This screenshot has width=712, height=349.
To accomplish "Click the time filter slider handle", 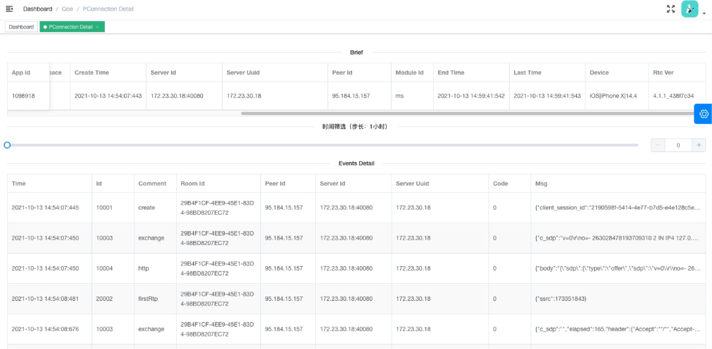I will pyautogui.click(x=7, y=145).
